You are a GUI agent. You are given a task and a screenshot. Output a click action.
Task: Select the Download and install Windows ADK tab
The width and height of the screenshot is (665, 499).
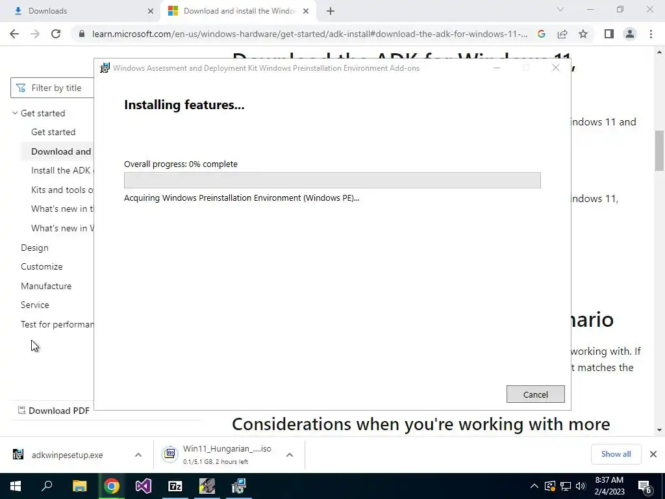(232, 11)
